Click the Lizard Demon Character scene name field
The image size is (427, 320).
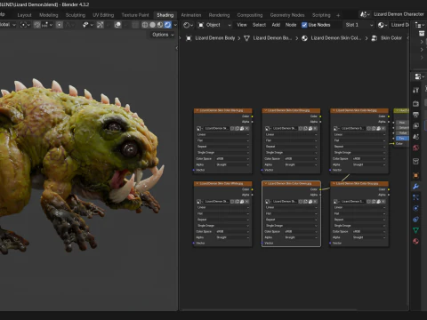point(399,14)
